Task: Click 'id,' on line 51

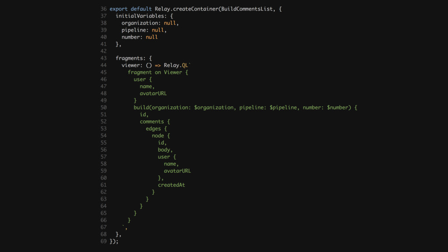Action: click(x=144, y=115)
